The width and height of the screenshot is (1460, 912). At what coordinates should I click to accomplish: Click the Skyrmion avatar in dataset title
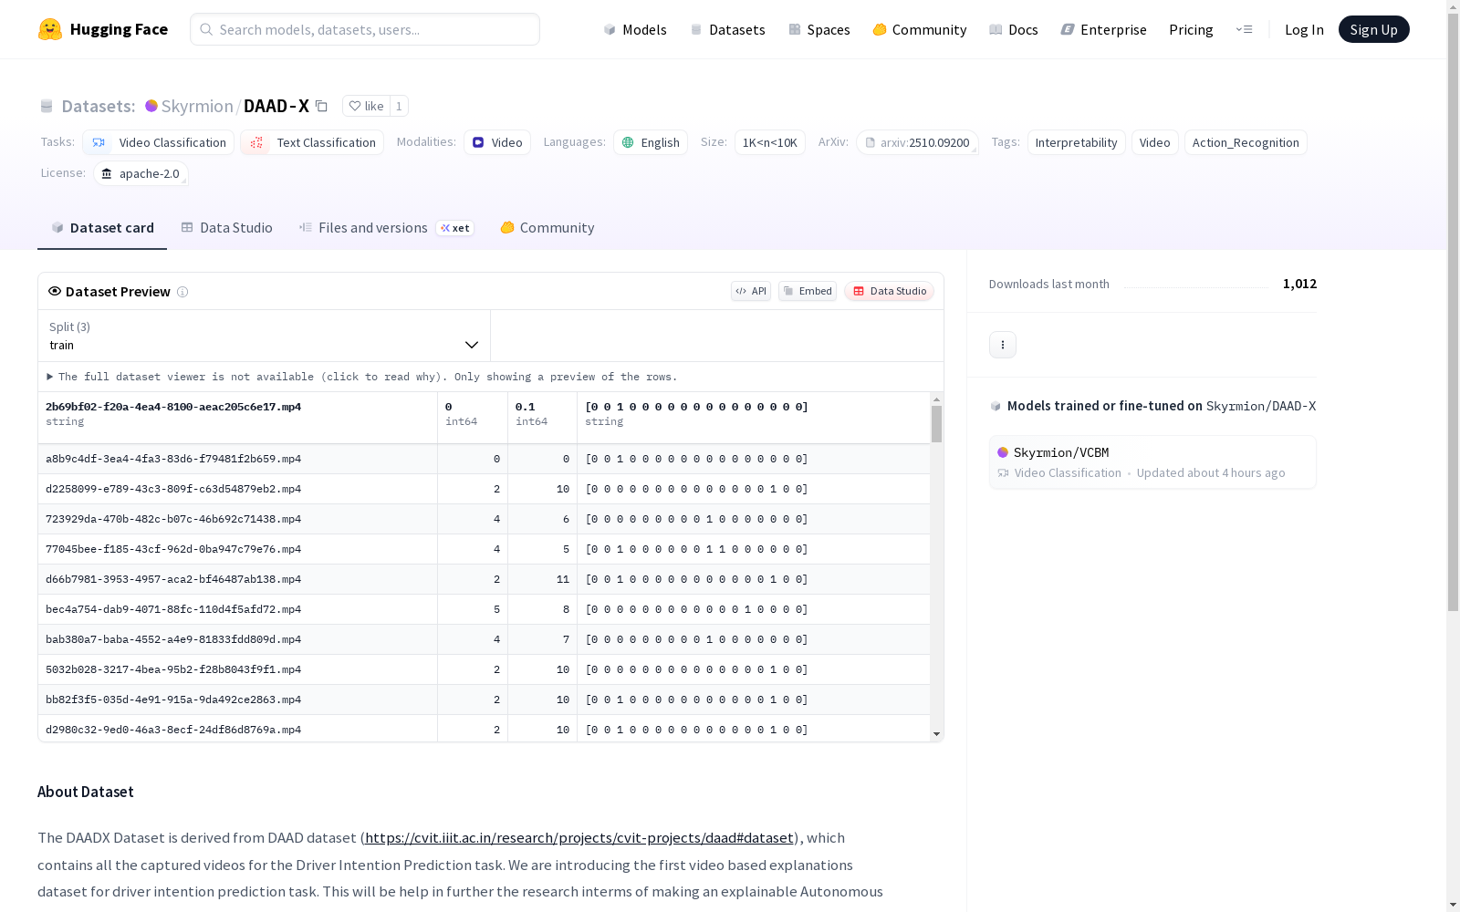coord(151,106)
